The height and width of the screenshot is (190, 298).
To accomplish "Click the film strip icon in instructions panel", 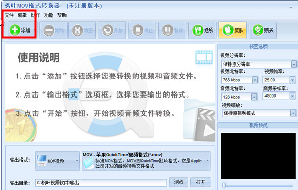I will pyautogui.click(x=204, y=57).
